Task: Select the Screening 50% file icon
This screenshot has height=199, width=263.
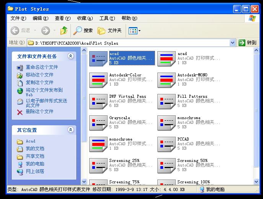Action: (x=167, y=166)
